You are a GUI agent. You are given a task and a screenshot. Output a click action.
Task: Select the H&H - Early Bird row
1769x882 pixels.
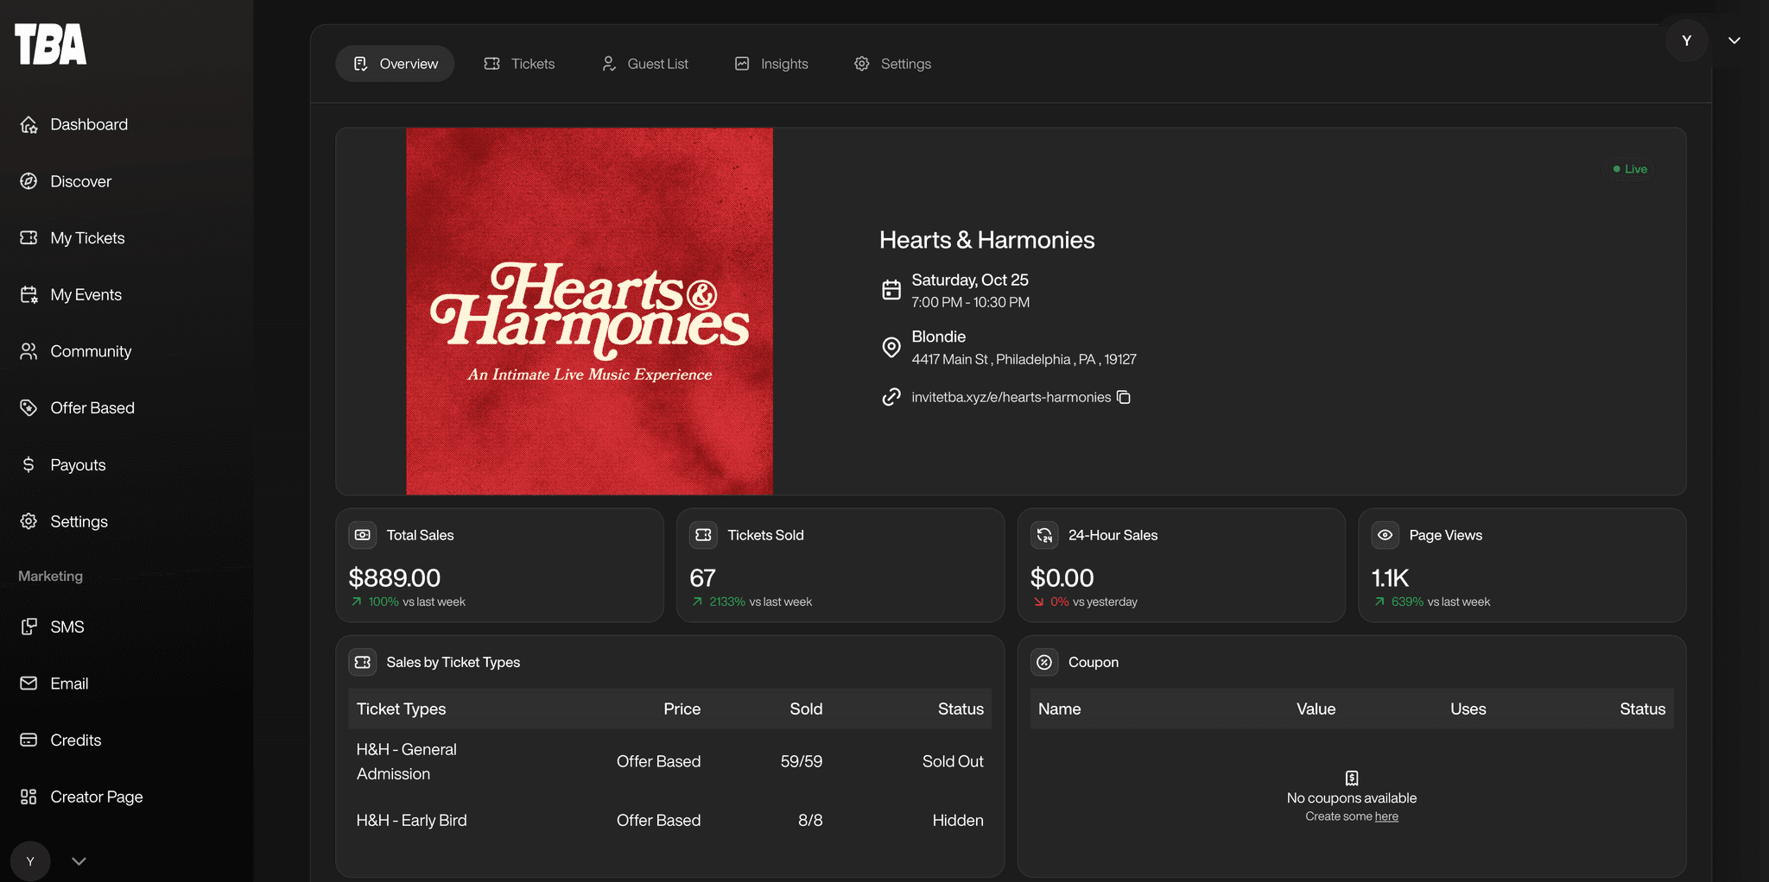tap(670, 820)
